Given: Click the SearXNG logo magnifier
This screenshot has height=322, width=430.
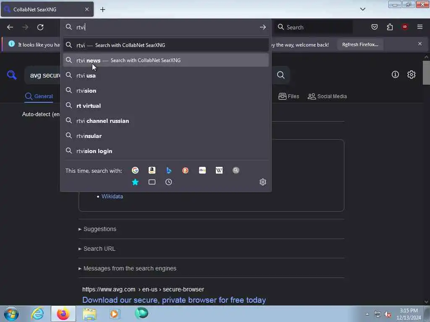Looking at the screenshot, I should coord(12,75).
